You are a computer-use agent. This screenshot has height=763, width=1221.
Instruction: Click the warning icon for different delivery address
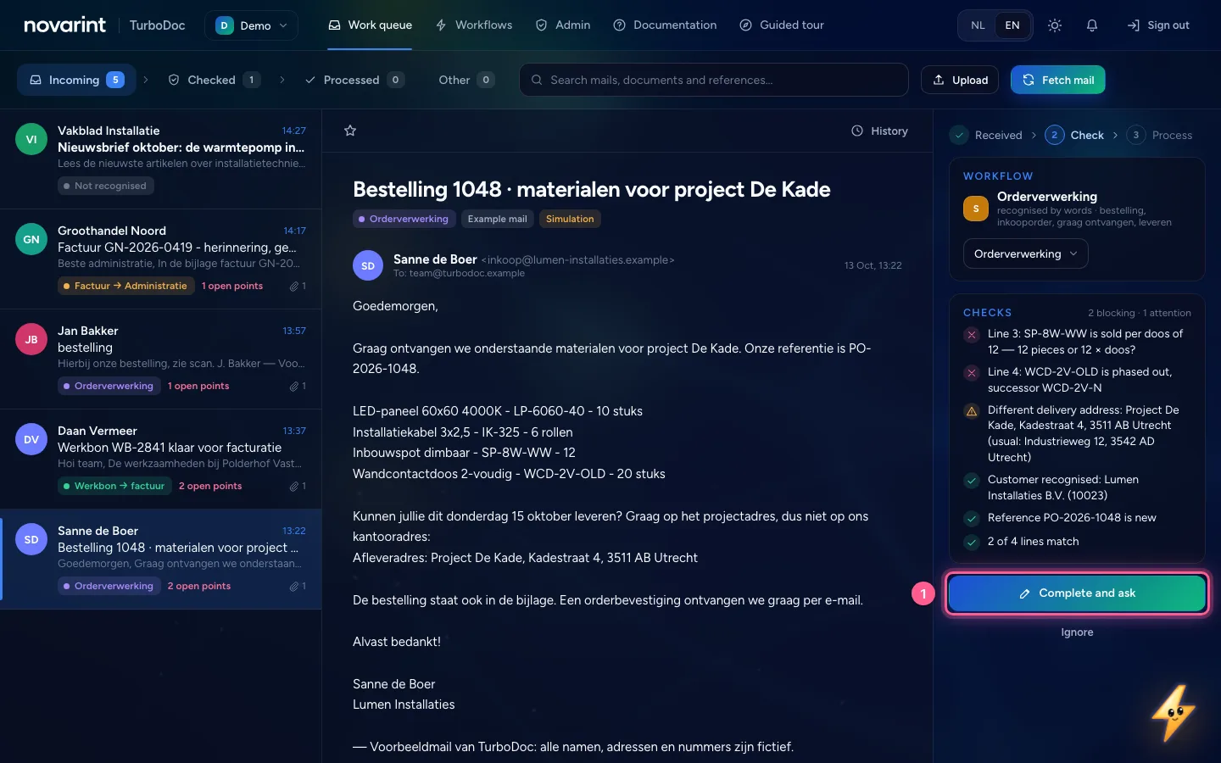(972, 411)
